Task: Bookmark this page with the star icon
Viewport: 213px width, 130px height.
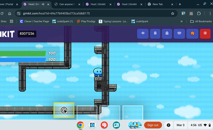Action: tap(173, 14)
